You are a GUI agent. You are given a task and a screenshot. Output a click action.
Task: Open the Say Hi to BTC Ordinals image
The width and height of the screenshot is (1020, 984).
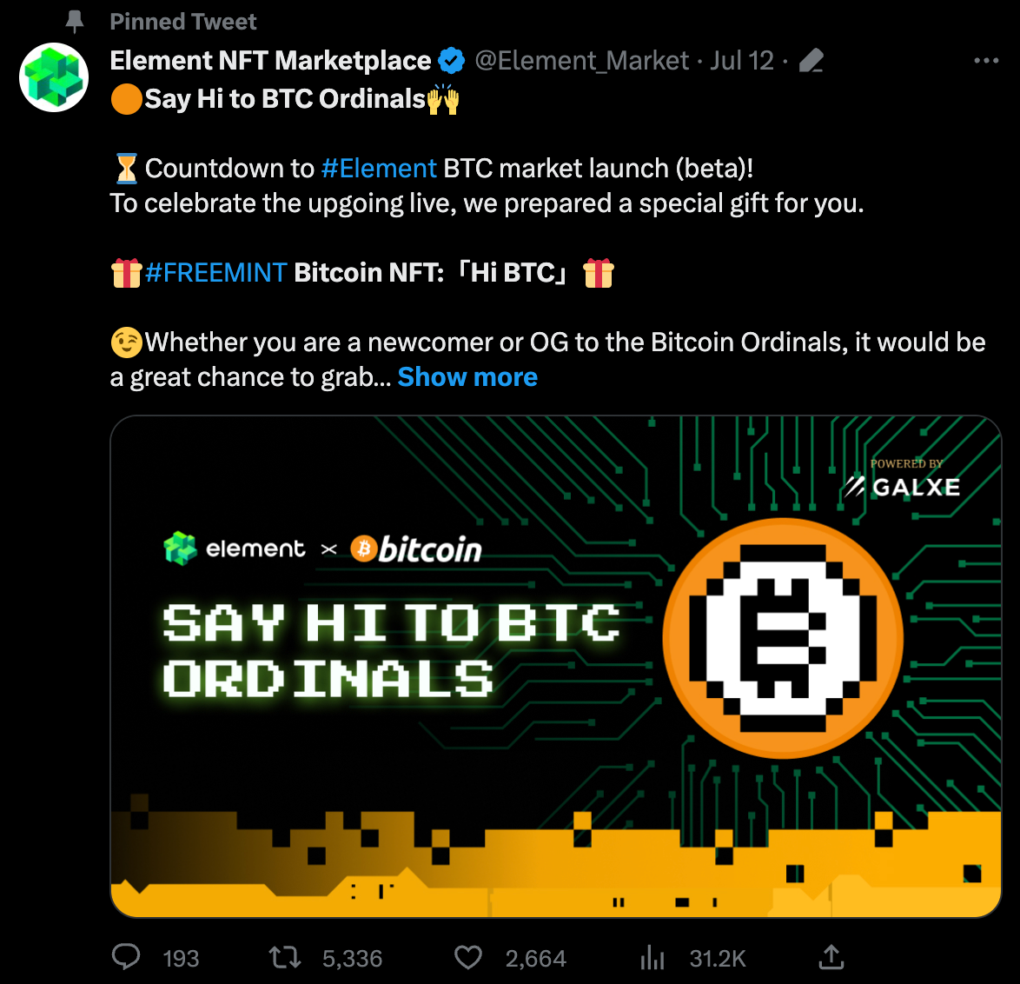tap(555, 667)
